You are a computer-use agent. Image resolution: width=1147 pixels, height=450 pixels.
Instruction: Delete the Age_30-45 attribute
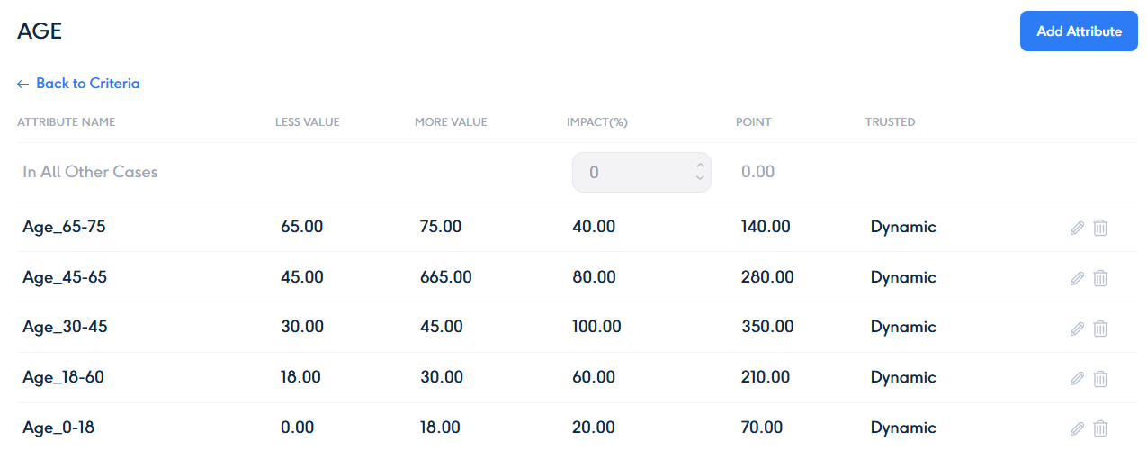click(1100, 328)
